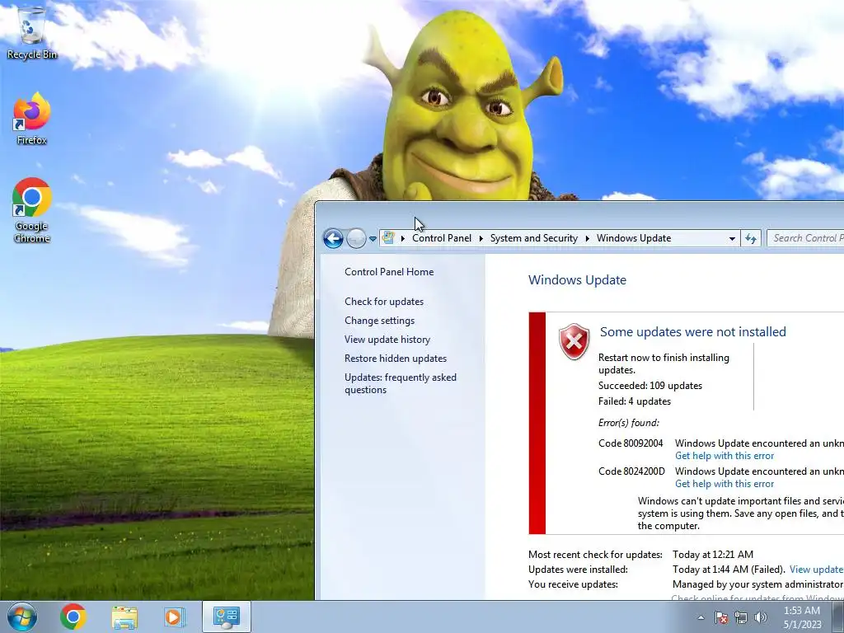Expand the arrow after Control Panel breadcrumb
The height and width of the screenshot is (633, 844).
click(481, 238)
